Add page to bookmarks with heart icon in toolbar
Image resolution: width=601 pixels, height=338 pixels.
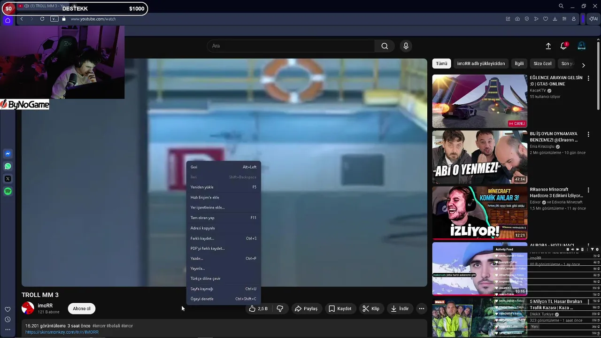(546, 19)
